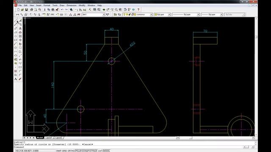
Task: Open the lineweight ByLayer dropdown
Action: (221, 15)
